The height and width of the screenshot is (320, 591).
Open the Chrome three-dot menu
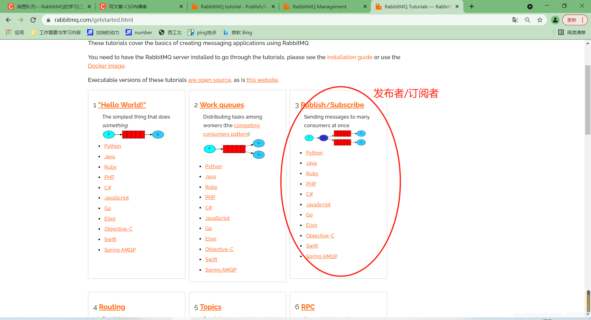(x=582, y=20)
